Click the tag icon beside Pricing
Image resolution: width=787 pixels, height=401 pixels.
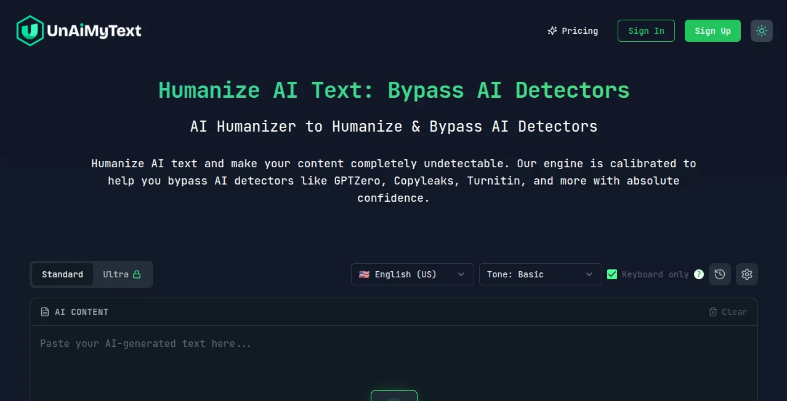tap(552, 31)
